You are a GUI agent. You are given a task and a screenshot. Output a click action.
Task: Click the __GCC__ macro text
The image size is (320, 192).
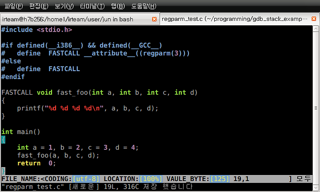coord(145,45)
